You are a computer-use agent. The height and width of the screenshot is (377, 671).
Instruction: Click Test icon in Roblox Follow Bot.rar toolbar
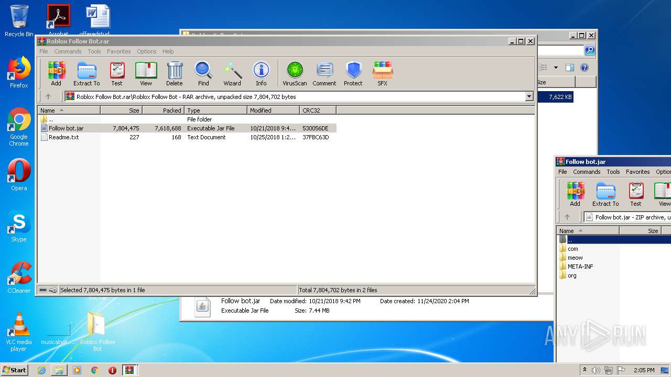click(x=117, y=73)
